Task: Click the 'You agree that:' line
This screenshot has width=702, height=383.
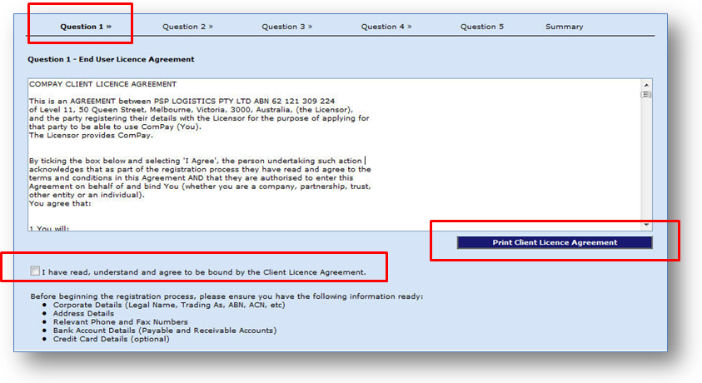Action: pyautogui.click(x=60, y=203)
